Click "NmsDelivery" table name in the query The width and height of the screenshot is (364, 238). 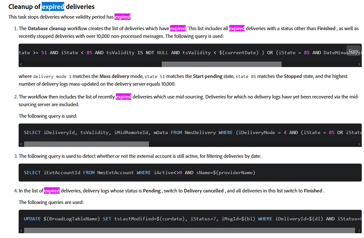point(200,132)
